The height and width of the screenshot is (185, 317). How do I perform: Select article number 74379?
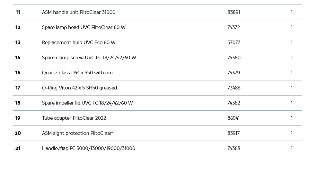click(233, 73)
